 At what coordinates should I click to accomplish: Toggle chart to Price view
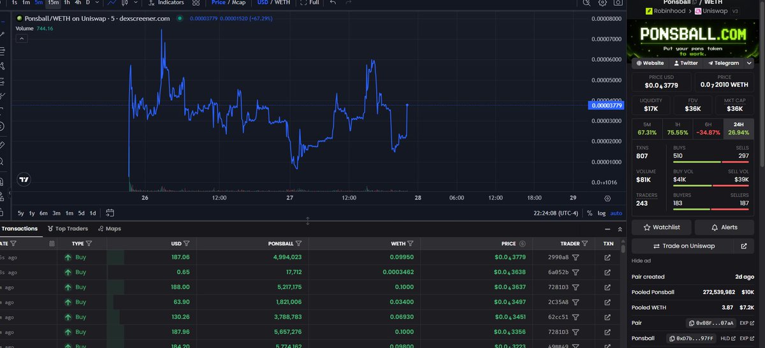point(218,3)
